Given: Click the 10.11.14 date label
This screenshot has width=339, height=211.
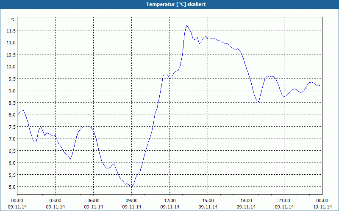Looking at the screenshot, I should coord(322,207).
